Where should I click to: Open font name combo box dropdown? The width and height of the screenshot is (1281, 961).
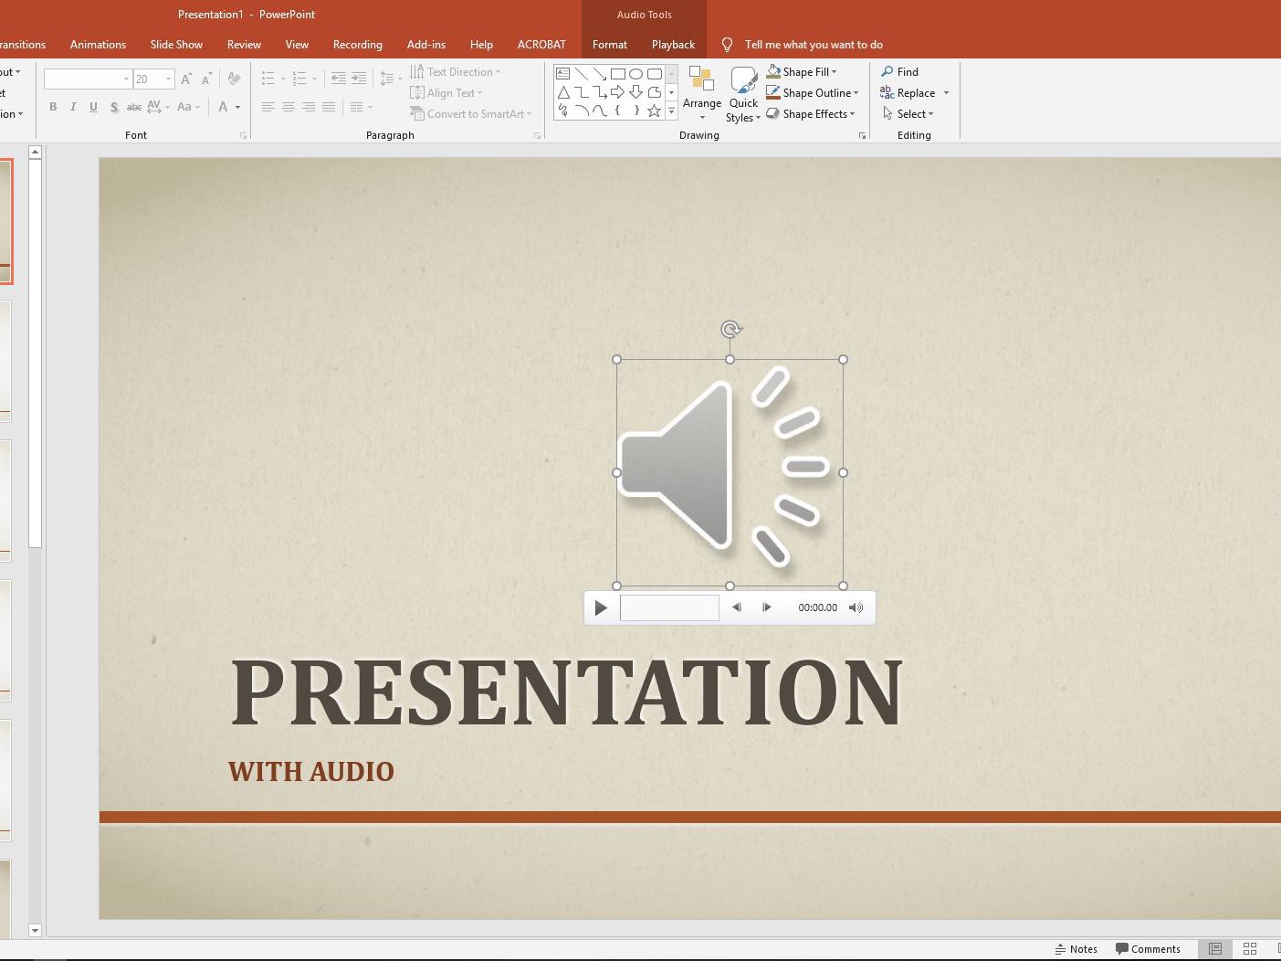(x=126, y=79)
